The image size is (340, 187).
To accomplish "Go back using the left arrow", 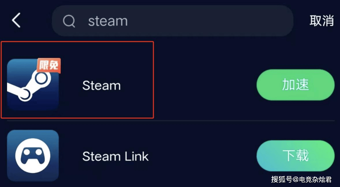I will coord(16,20).
